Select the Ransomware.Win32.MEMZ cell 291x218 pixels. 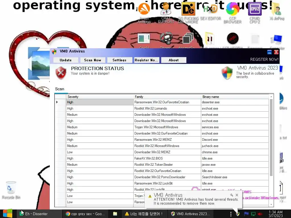pos(167,140)
